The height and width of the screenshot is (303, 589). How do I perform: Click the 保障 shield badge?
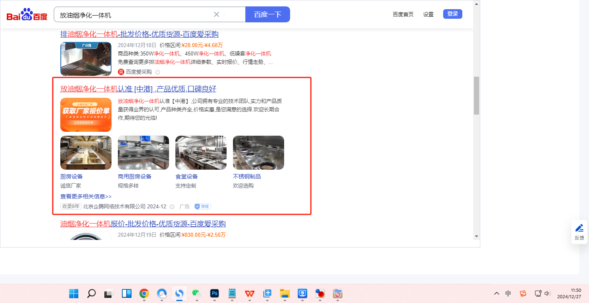(x=203, y=206)
